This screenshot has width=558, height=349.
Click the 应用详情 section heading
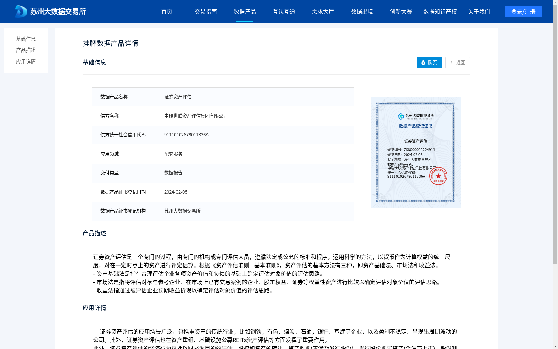[x=95, y=308]
